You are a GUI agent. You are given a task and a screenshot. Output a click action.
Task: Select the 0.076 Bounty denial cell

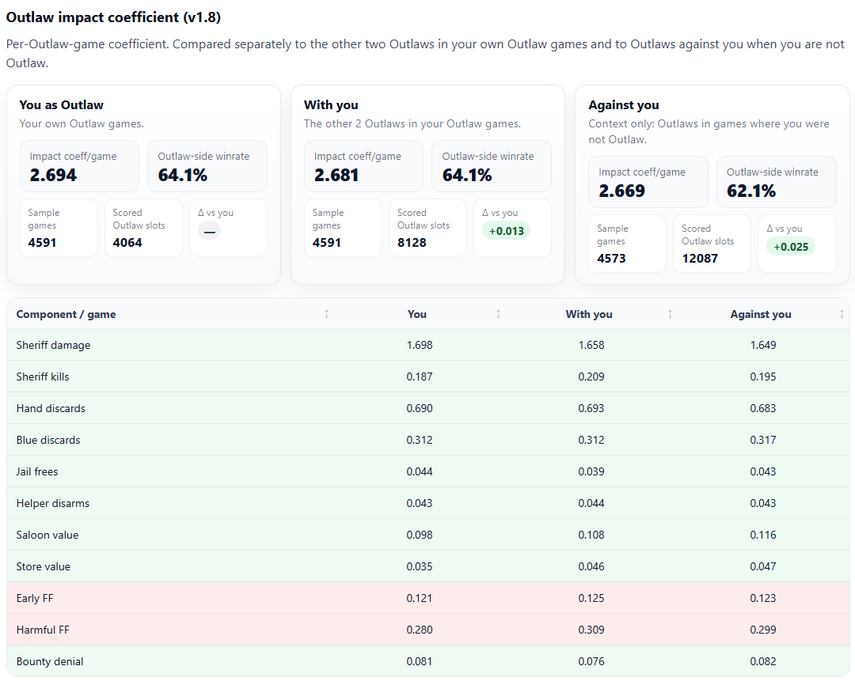(x=591, y=661)
